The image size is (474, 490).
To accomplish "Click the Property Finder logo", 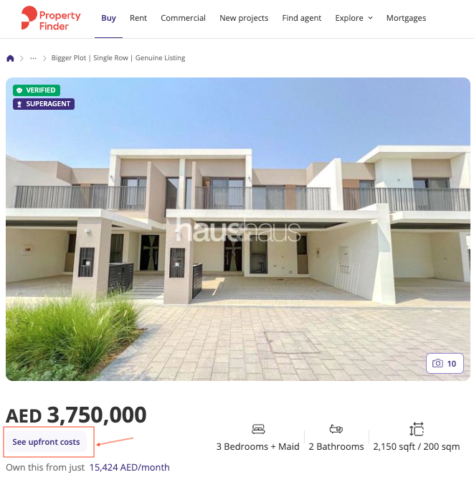I will point(51,18).
